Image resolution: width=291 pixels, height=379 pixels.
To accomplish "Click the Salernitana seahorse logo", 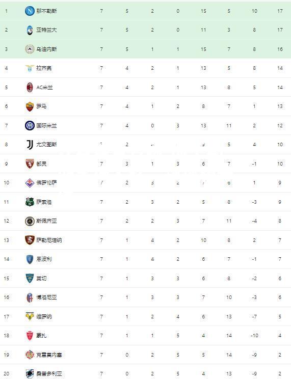I will [30, 240].
